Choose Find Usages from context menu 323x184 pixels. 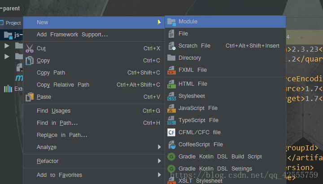pos(53,111)
